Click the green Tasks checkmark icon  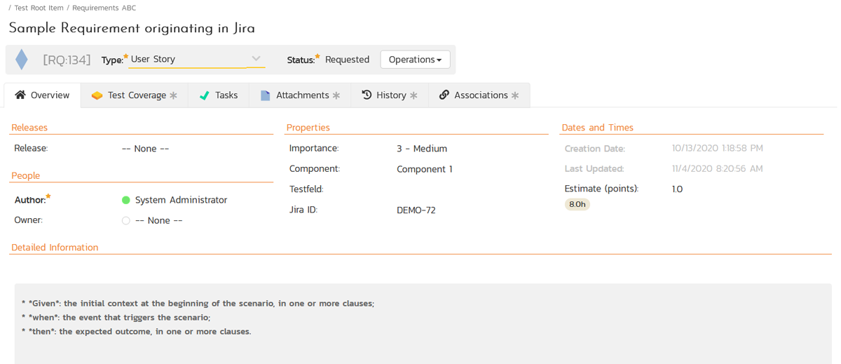[x=204, y=95]
